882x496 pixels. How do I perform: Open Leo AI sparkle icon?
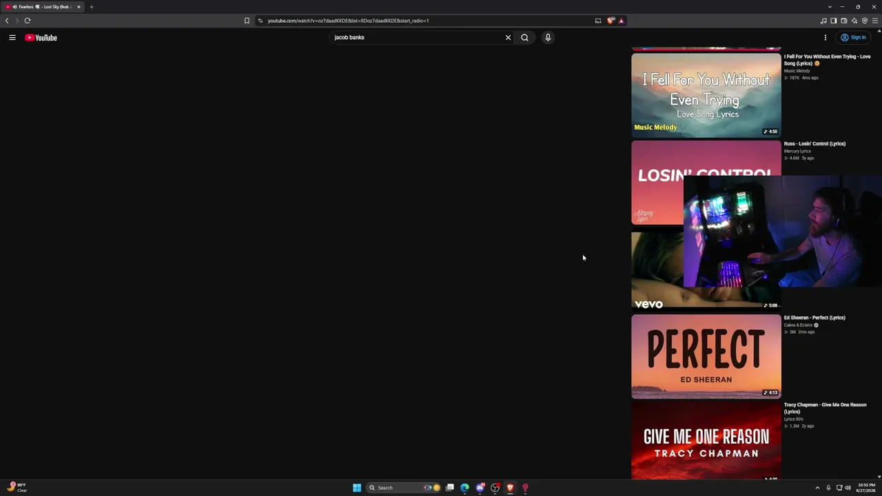854,21
